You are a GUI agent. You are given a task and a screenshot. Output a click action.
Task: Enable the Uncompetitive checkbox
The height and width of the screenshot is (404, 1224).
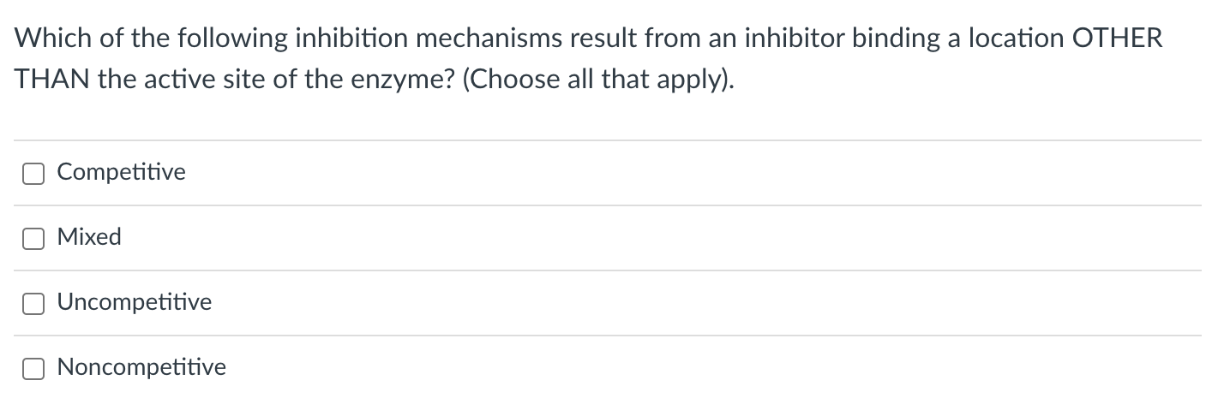tap(33, 304)
